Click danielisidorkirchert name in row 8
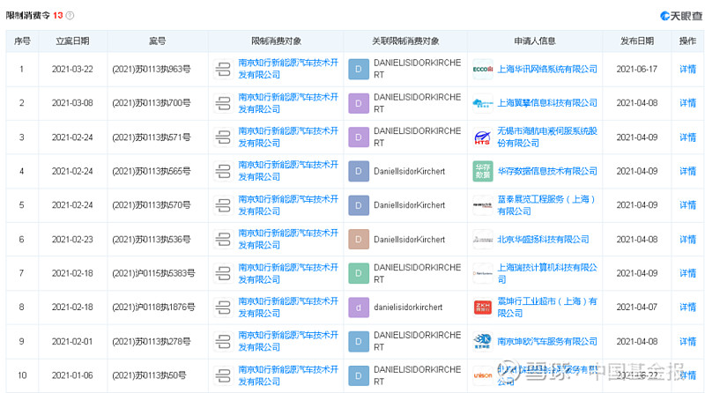The image size is (705, 393). (x=408, y=308)
